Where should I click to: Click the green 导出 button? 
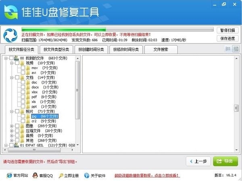click(225, 161)
